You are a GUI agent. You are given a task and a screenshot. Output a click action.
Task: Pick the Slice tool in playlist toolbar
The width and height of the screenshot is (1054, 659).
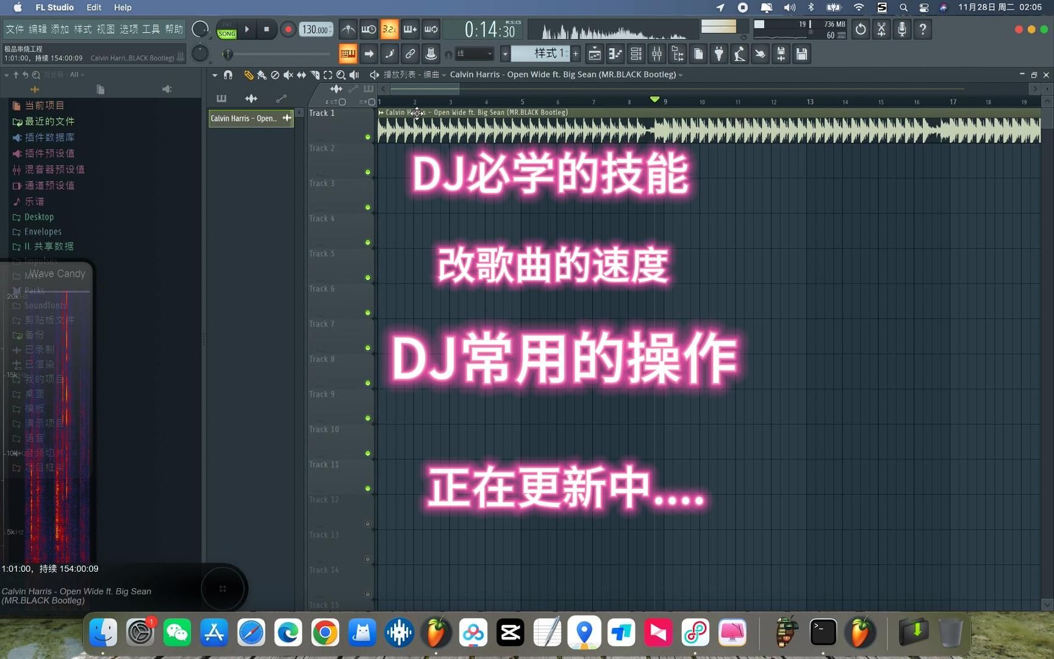315,74
